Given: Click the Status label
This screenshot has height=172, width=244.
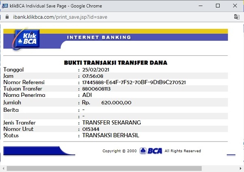Looking at the screenshot, I should (11, 135).
